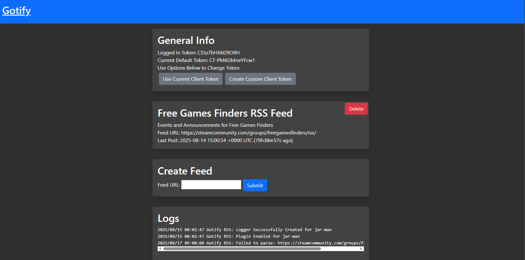Click the Create Feed heading
525x260 pixels.
(185, 171)
